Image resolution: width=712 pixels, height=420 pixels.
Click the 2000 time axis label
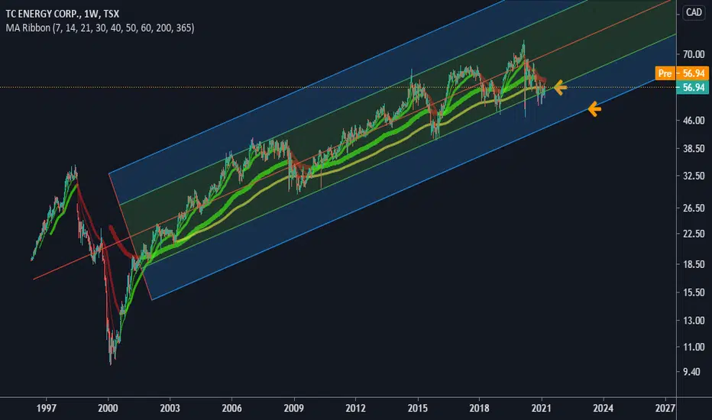pyautogui.click(x=108, y=409)
